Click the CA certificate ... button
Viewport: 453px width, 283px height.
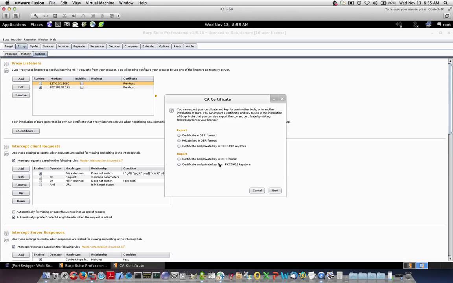point(26,131)
